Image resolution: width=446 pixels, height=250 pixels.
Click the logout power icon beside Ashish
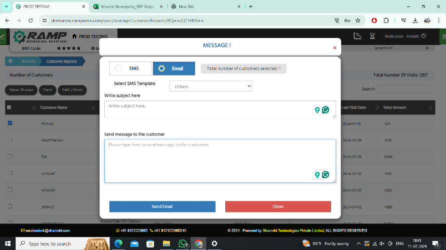423,36
